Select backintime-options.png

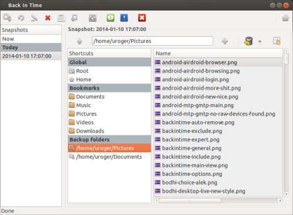pyautogui.click(x=218, y=174)
